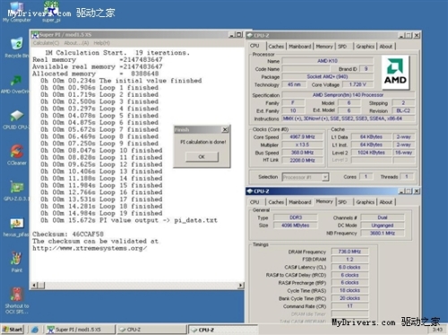Launch Paint desktop shortcut
This screenshot has width=448, height=335.
coord(17,262)
